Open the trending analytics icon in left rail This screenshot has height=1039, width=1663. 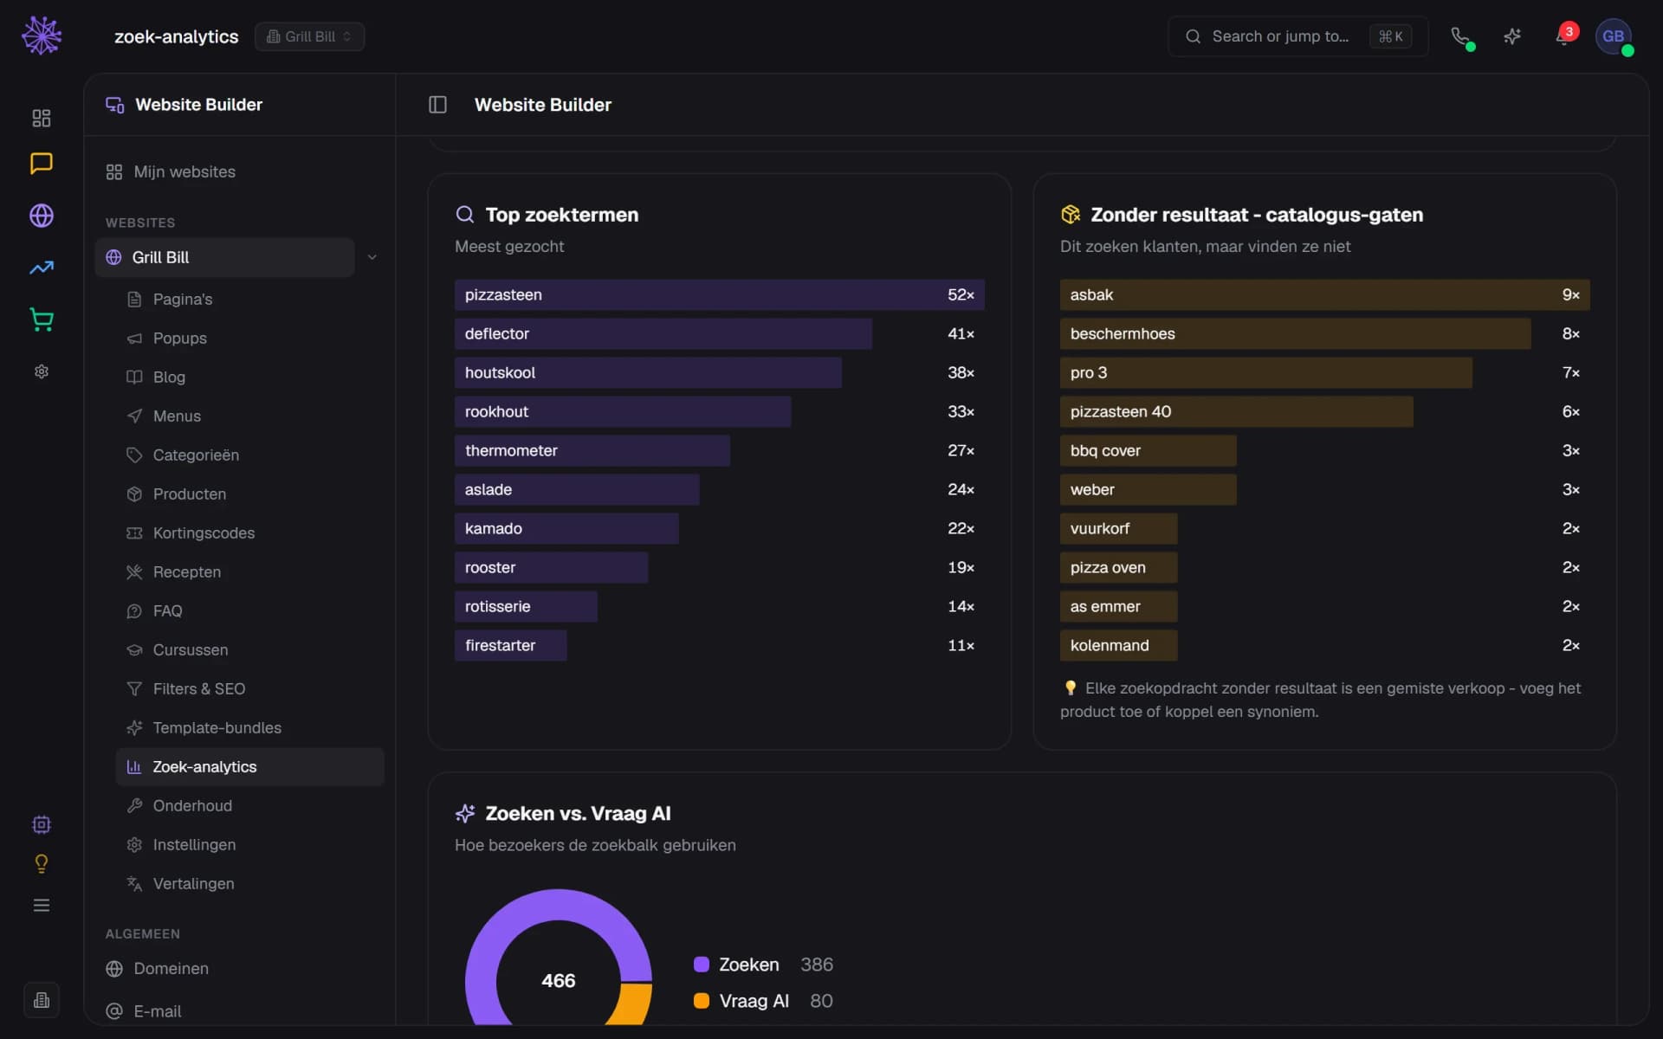(42, 268)
